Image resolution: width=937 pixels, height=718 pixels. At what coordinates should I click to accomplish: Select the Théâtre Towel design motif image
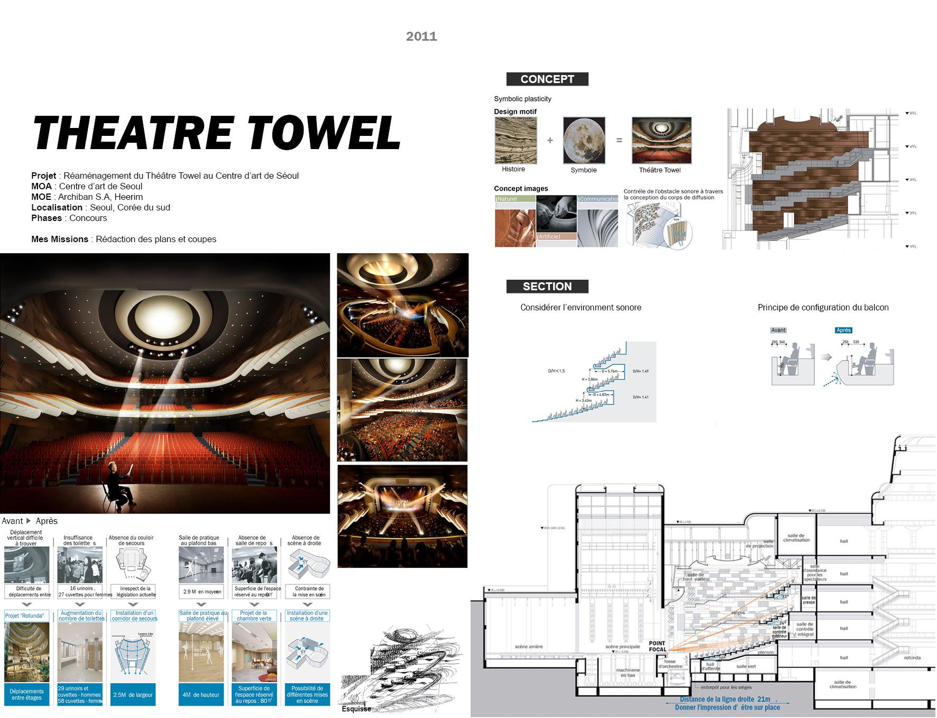click(662, 140)
